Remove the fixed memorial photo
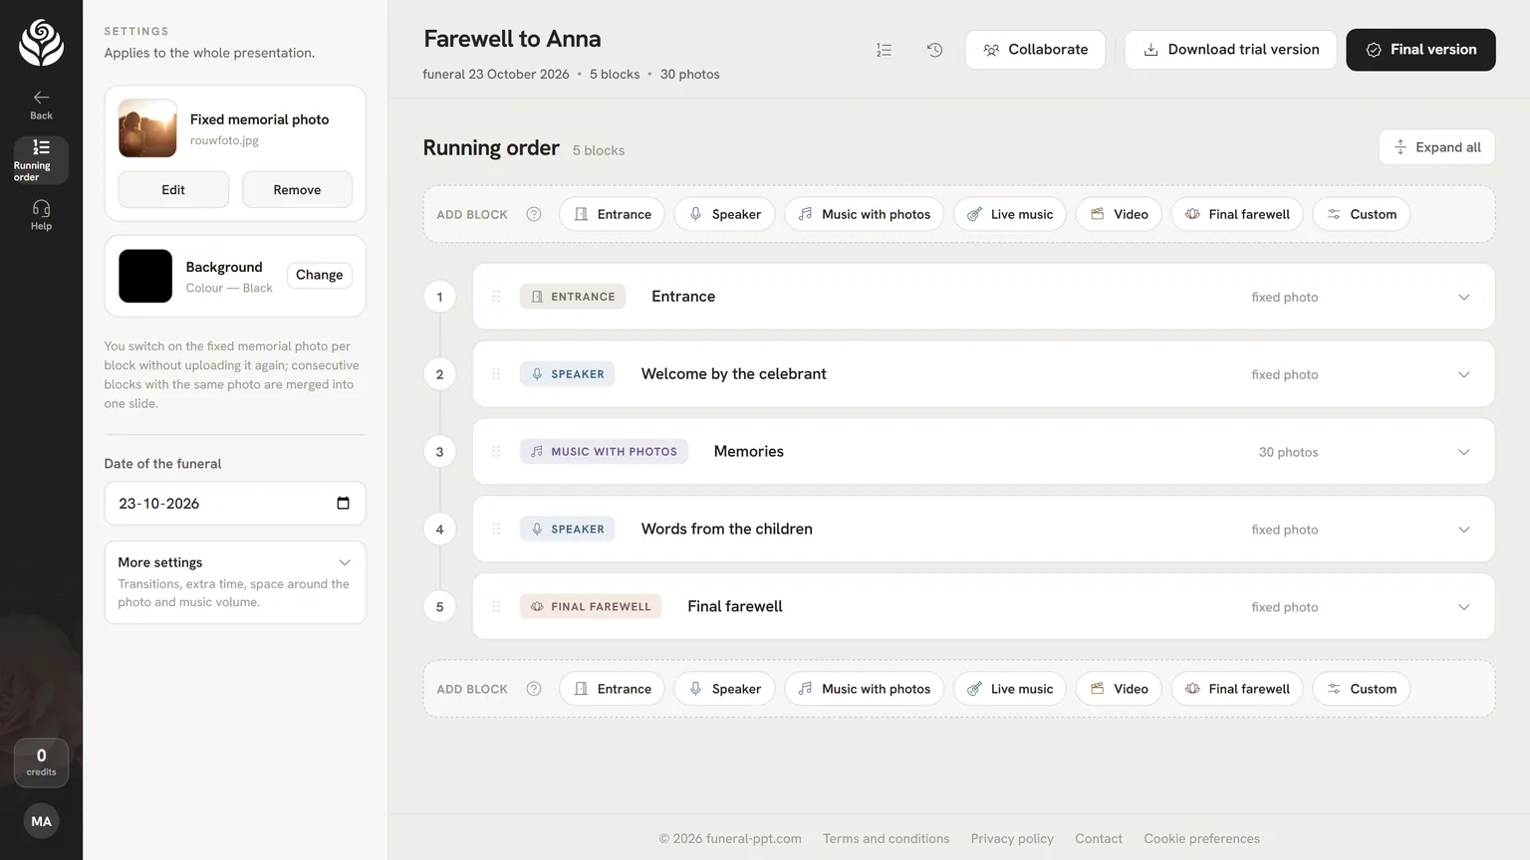The height and width of the screenshot is (860, 1530). coord(297,189)
